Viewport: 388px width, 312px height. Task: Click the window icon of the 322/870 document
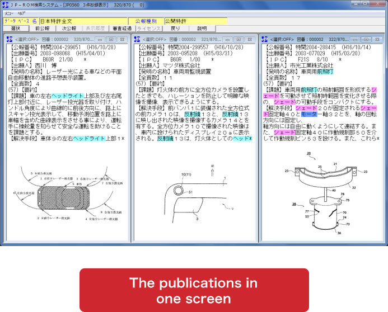click(265, 39)
